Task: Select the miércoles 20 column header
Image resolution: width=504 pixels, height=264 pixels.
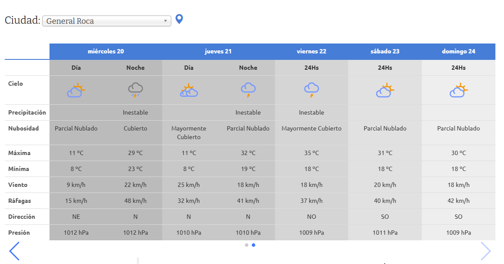Action: tap(106, 51)
